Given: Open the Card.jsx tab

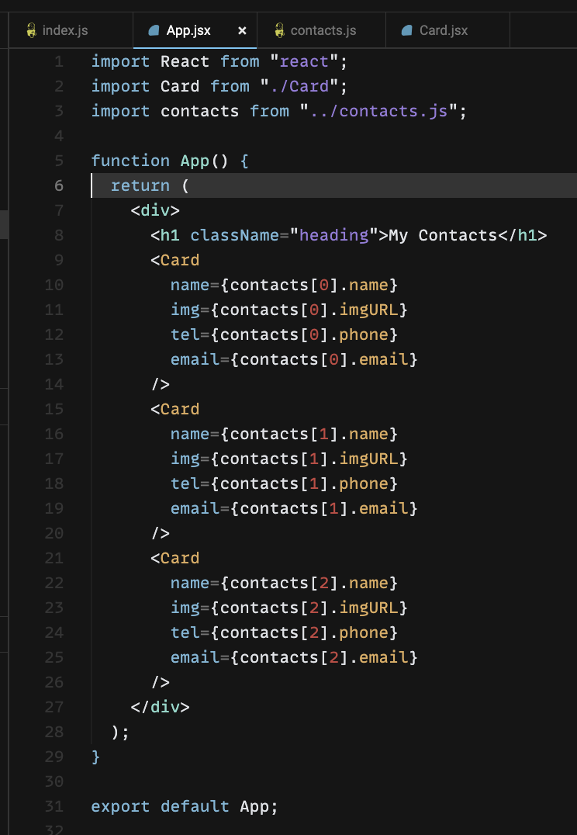Looking at the screenshot, I should (x=447, y=30).
